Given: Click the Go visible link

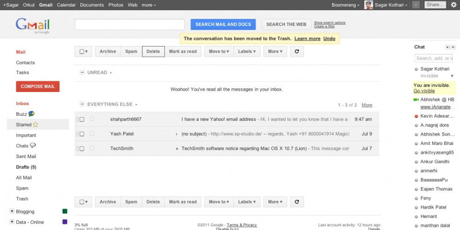Looking at the screenshot, I should 424,91.
